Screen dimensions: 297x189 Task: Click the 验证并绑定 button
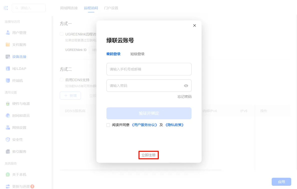(x=149, y=113)
